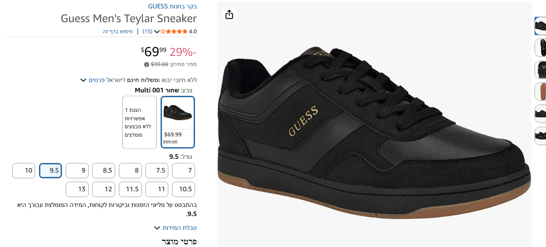The image size is (546, 247).
Task: Visit the GUESS store link
Action: coord(172,6)
